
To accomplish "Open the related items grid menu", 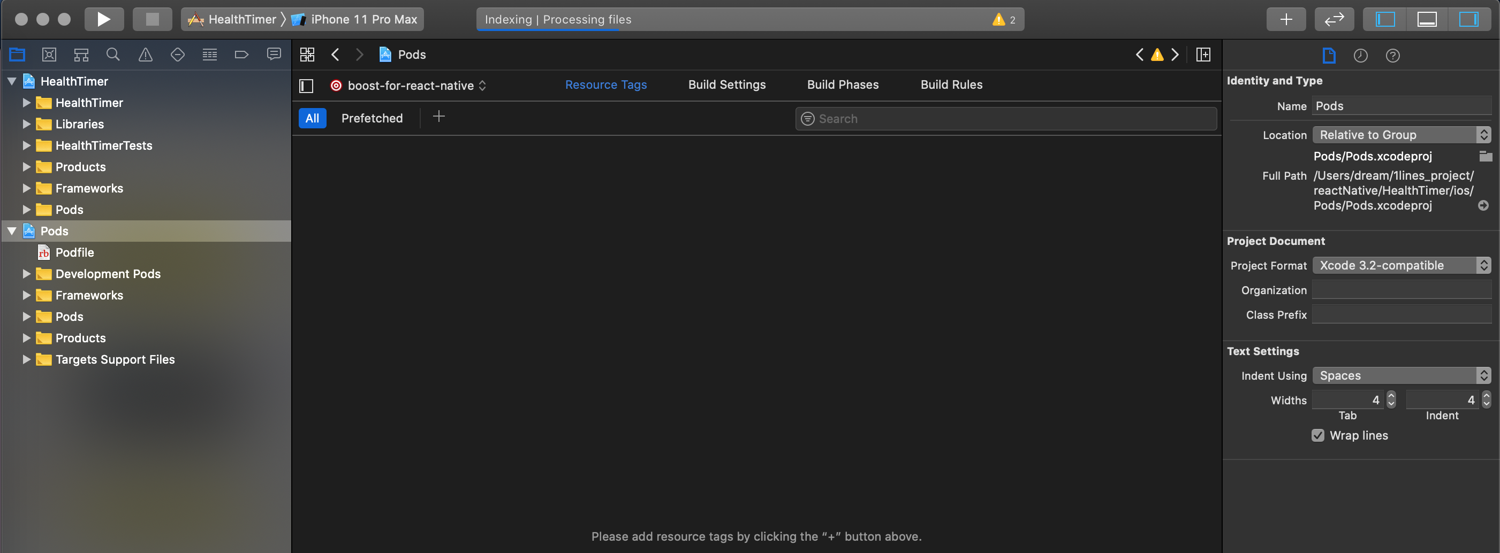I will (x=307, y=55).
